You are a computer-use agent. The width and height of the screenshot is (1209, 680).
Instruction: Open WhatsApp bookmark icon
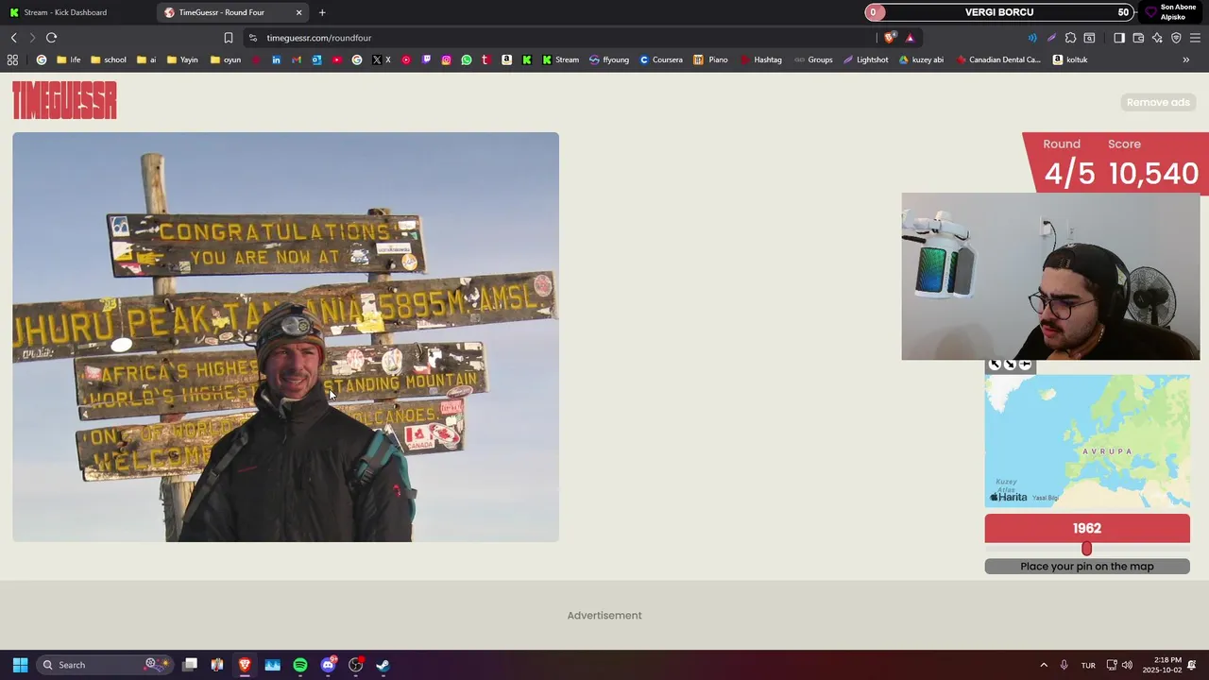(x=467, y=59)
